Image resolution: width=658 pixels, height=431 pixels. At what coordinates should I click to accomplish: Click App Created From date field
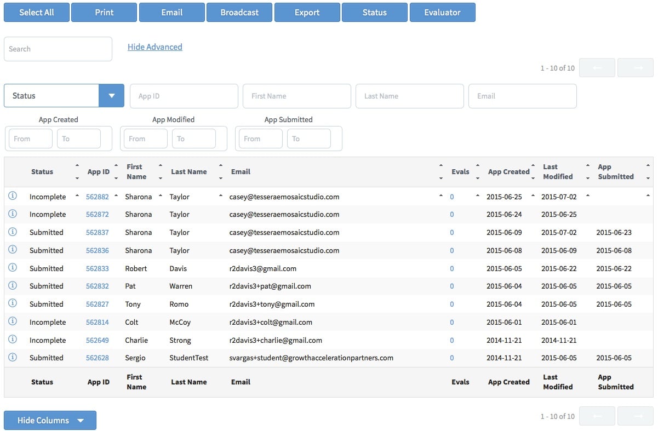pos(31,139)
